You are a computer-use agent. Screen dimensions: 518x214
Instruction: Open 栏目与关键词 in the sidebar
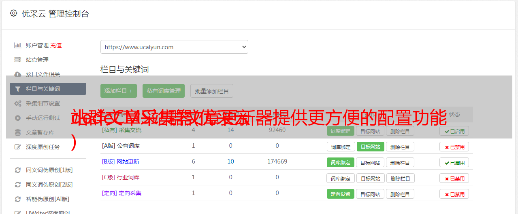[x=48, y=89]
